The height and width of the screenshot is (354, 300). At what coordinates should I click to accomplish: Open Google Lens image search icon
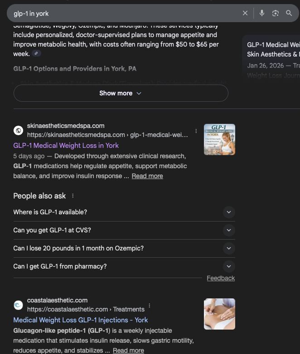[x=275, y=13]
